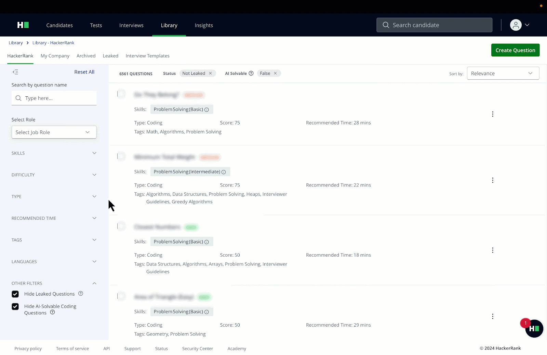Click Library - HackerRank breadcrumb
The width and height of the screenshot is (547, 355).
[53, 43]
